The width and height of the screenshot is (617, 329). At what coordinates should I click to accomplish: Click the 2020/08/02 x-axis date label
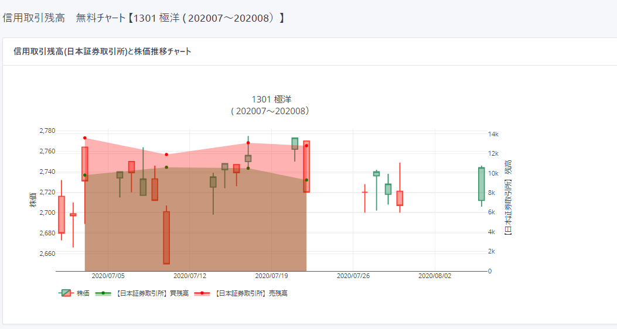(x=434, y=276)
